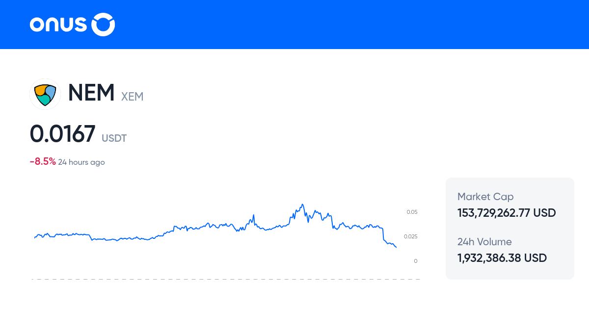Click the 24h Volume label
This screenshot has width=589, height=309.
[484, 242]
